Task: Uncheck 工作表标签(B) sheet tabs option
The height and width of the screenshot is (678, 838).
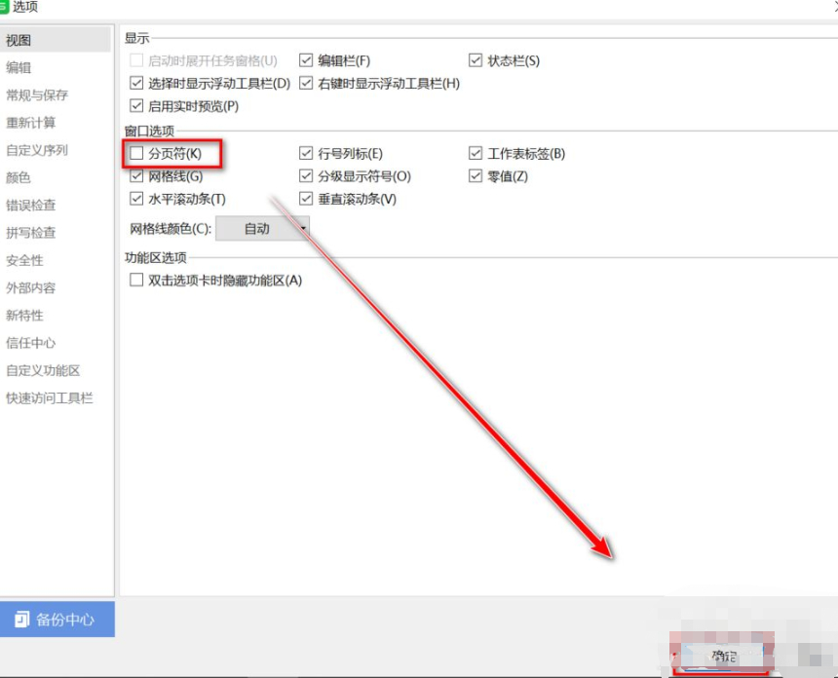Action: (x=476, y=153)
